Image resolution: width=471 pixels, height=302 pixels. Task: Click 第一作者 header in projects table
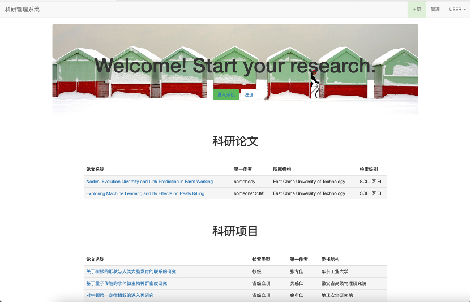tap(299, 260)
